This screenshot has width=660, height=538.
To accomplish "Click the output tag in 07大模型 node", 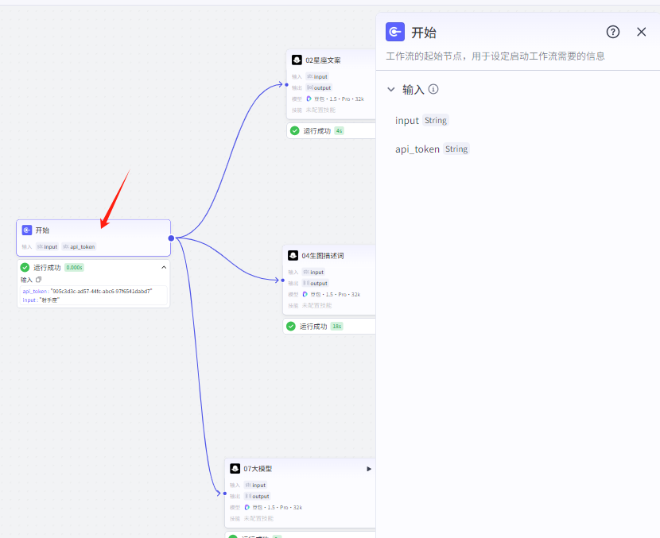I will click(x=257, y=496).
